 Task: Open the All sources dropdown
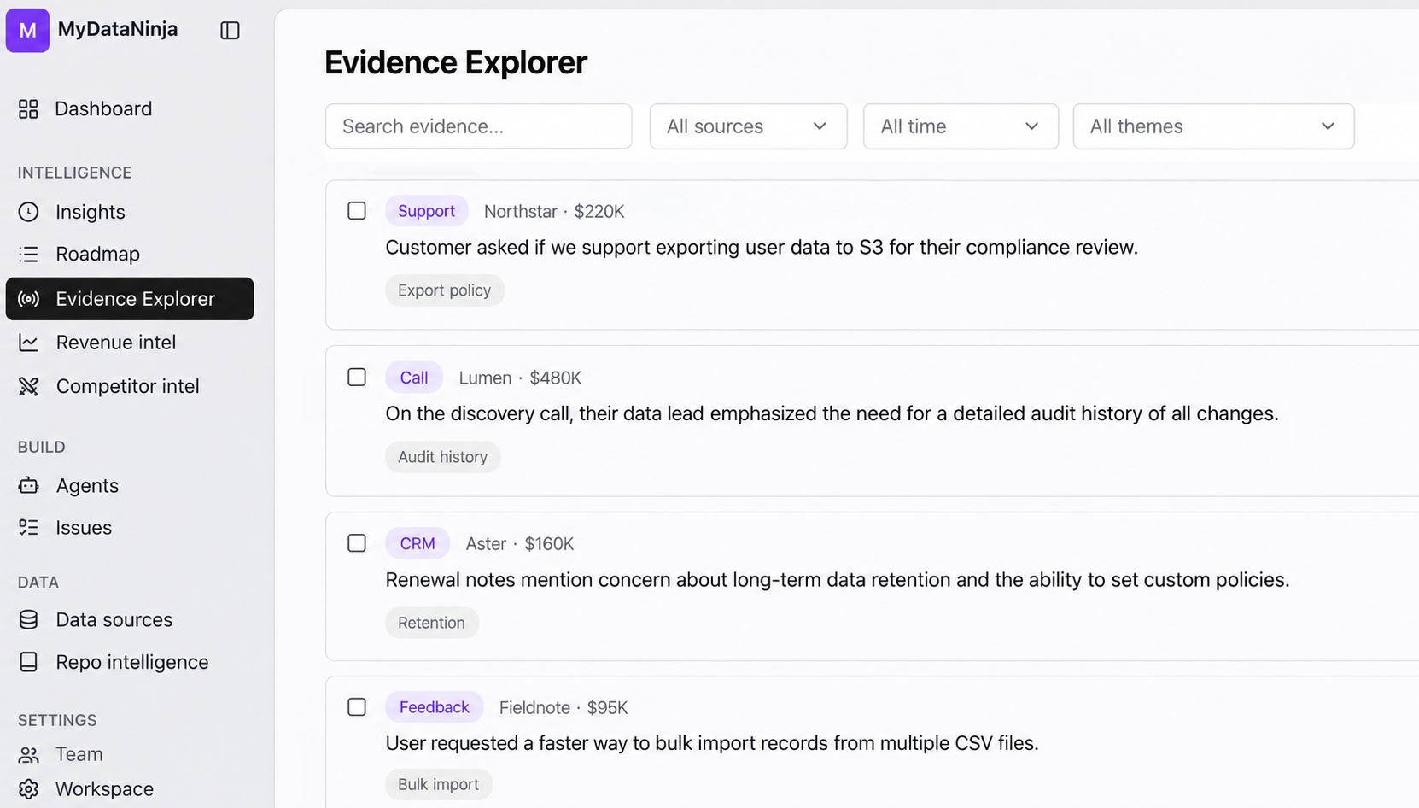pos(748,126)
